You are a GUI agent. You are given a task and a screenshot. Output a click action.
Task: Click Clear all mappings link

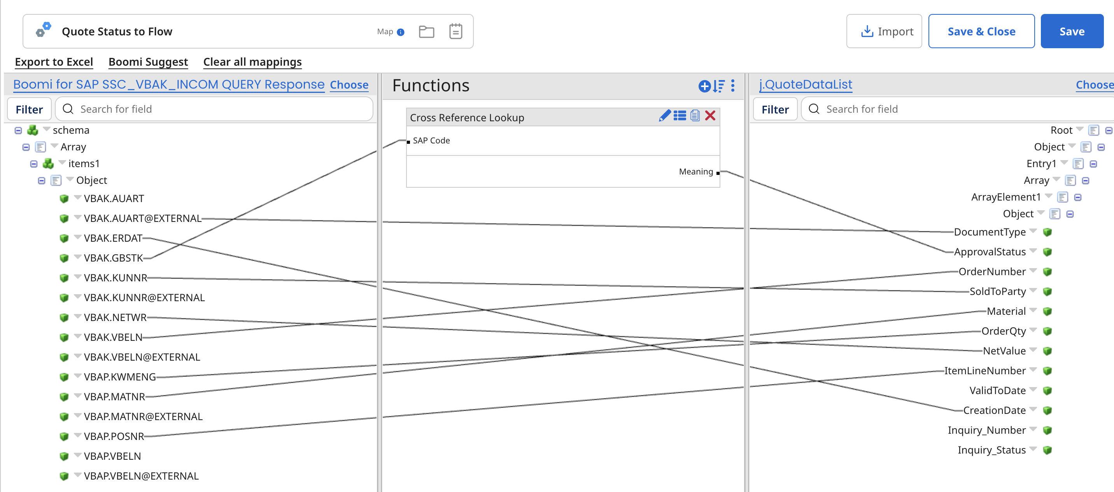click(x=252, y=62)
